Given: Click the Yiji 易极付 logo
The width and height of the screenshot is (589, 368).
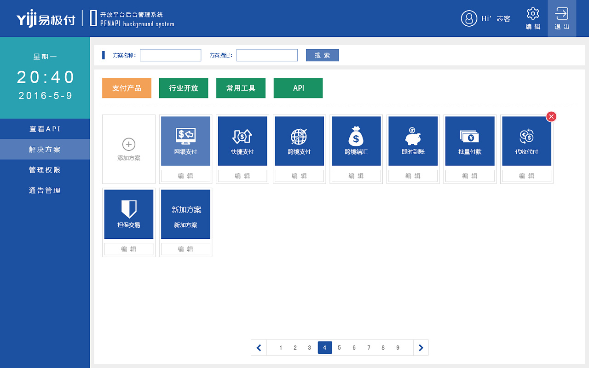Looking at the screenshot, I should click(x=46, y=19).
